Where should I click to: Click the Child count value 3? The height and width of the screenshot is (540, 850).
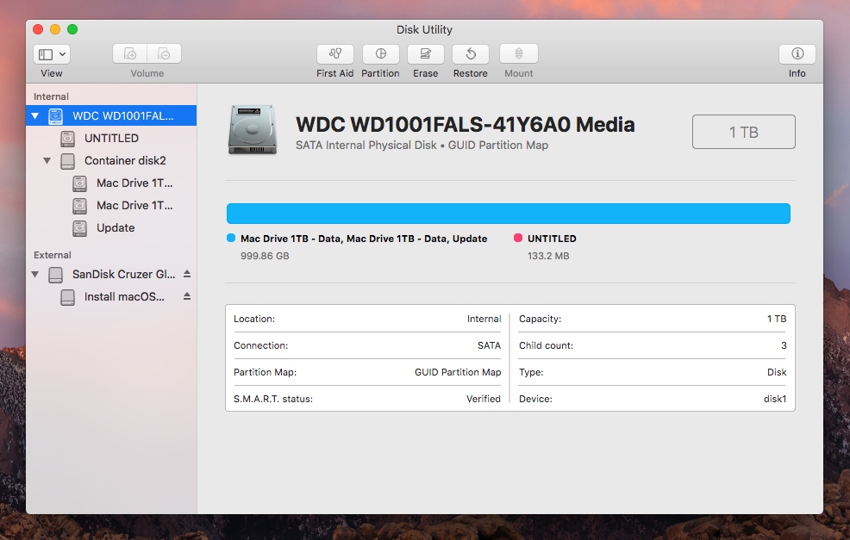pyautogui.click(x=784, y=345)
